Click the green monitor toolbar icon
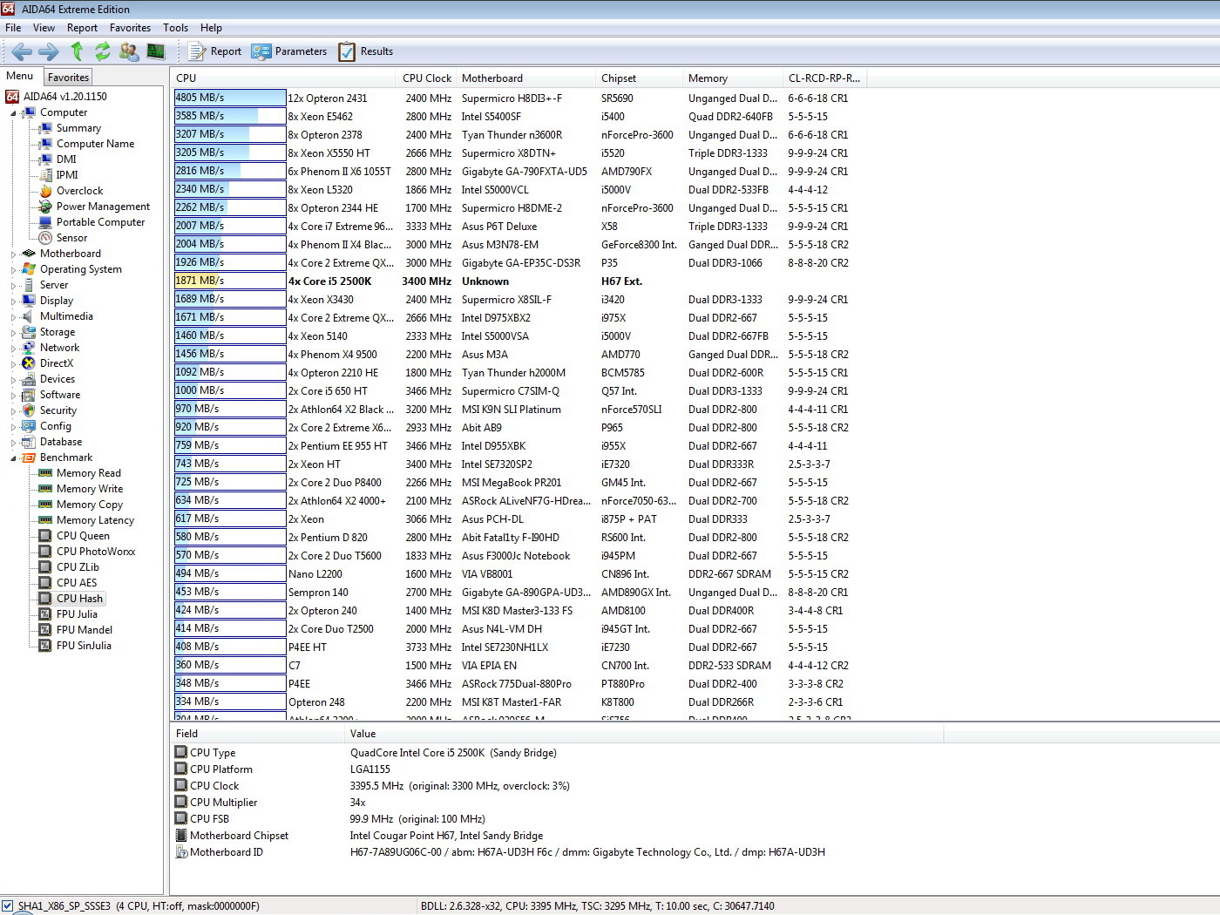This screenshot has width=1220, height=915. [x=156, y=51]
